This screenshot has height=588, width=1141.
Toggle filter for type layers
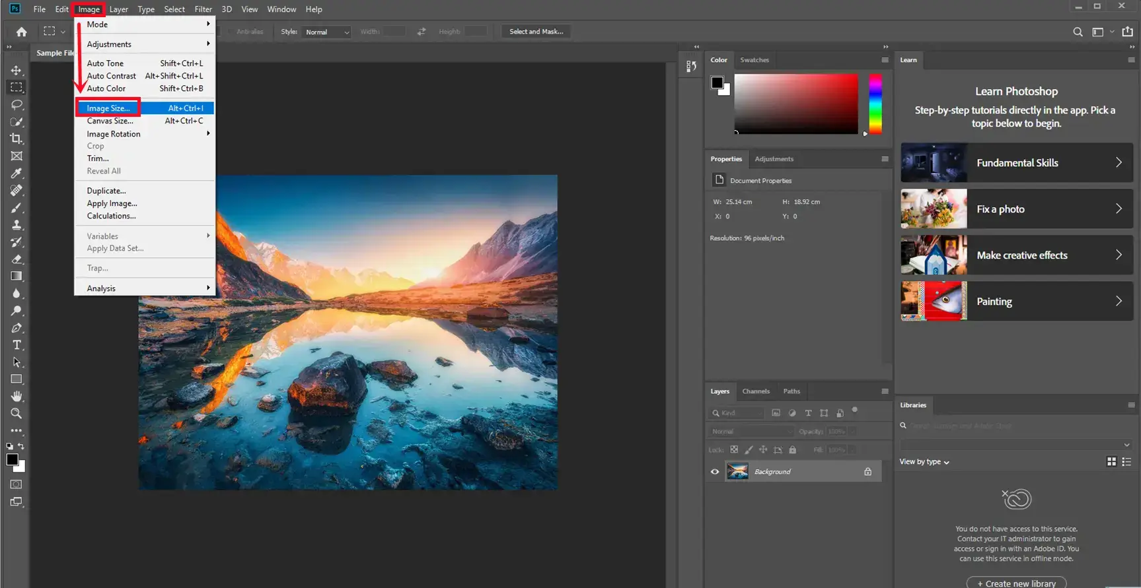pyautogui.click(x=808, y=412)
